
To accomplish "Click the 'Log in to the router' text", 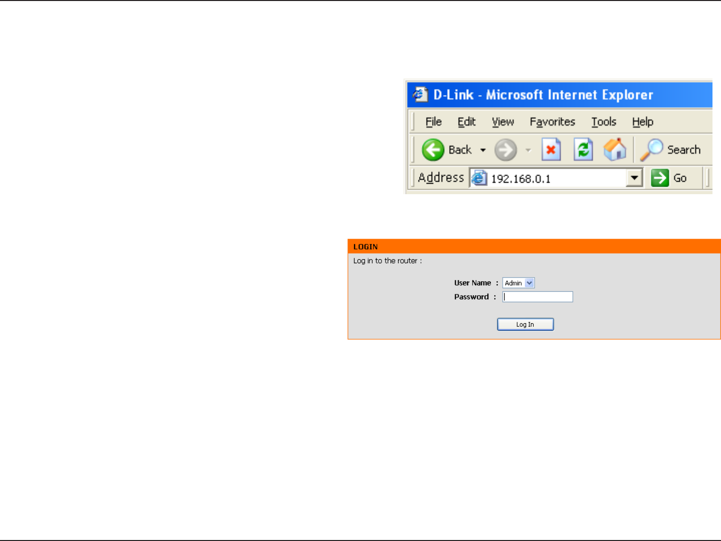I will 388,261.
